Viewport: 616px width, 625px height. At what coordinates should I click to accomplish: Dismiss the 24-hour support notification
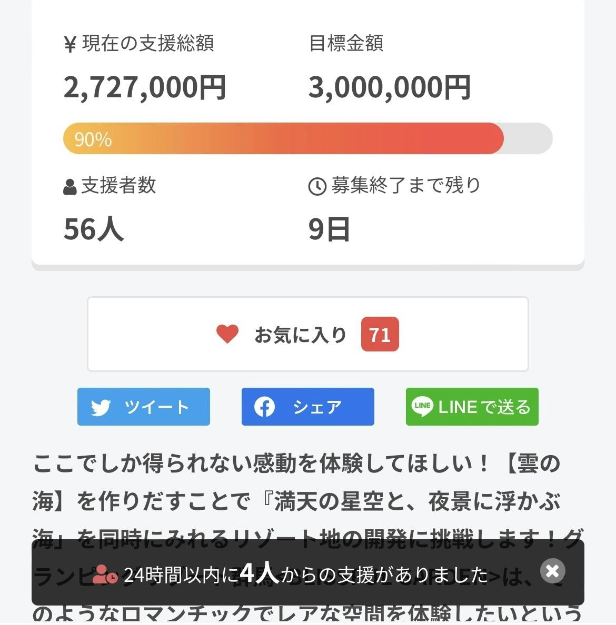[x=552, y=571]
